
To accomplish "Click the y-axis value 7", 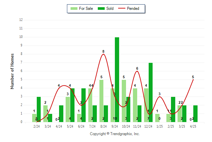I will [x=21, y=62].
